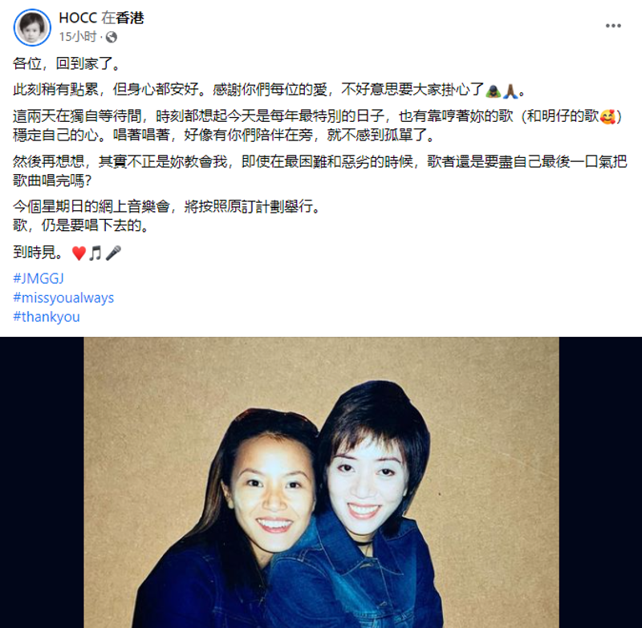Open the #JMGGJ hashtag
642x628 pixels.
(39, 278)
